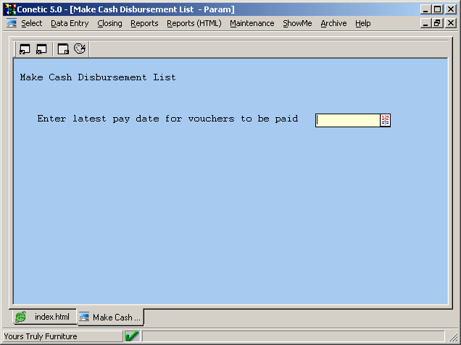Click the accept form toolbar icon

25,49
